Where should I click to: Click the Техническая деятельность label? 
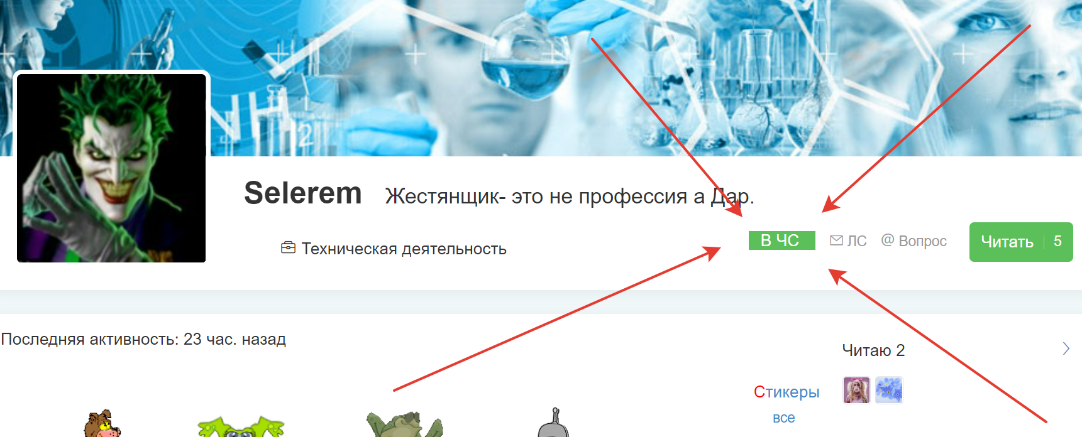tap(404, 249)
